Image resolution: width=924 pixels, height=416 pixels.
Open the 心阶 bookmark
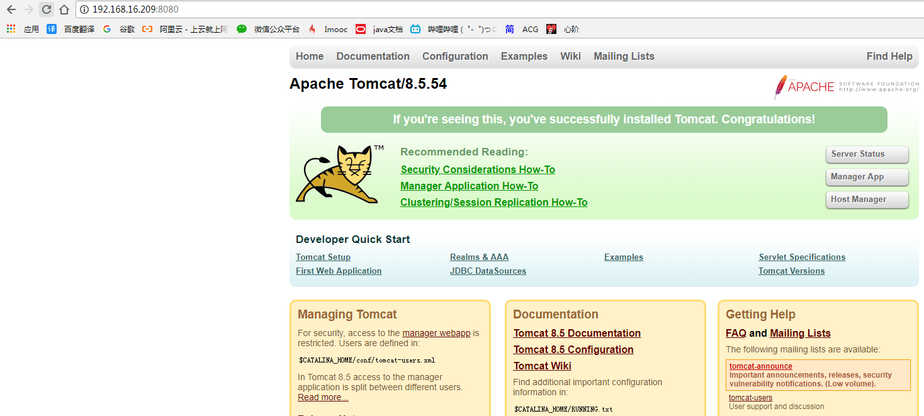[x=563, y=29]
